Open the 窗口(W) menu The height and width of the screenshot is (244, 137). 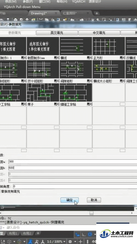(45, 2)
